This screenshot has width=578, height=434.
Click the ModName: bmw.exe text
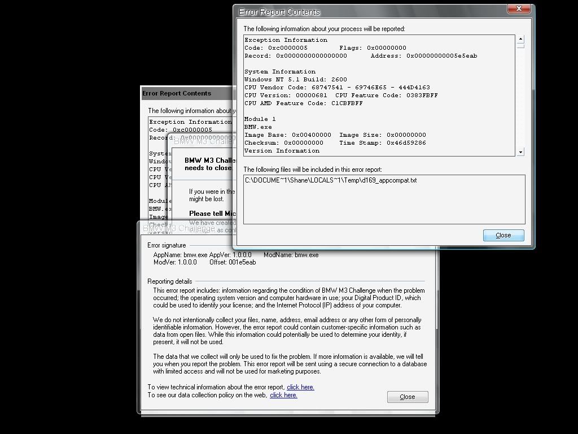pos(291,255)
